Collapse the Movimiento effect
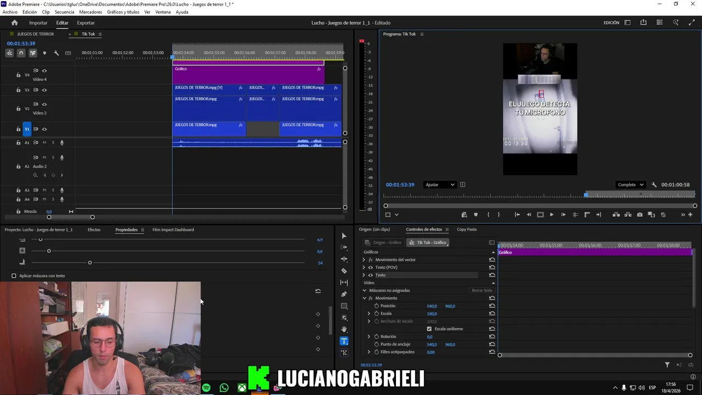This screenshot has width=702, height=395. (x=364, y=298)
